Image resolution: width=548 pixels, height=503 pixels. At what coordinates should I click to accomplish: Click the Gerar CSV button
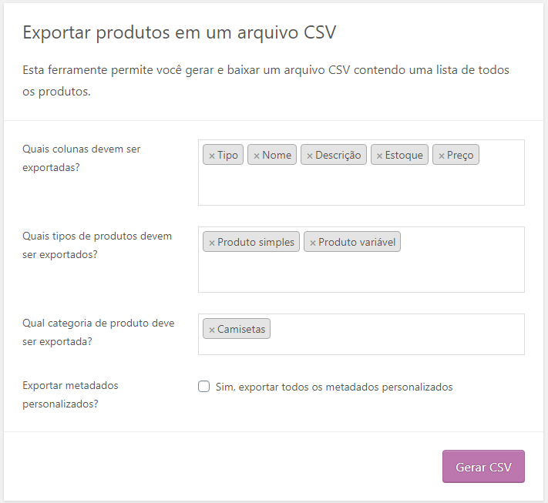[x=483, y=467]
